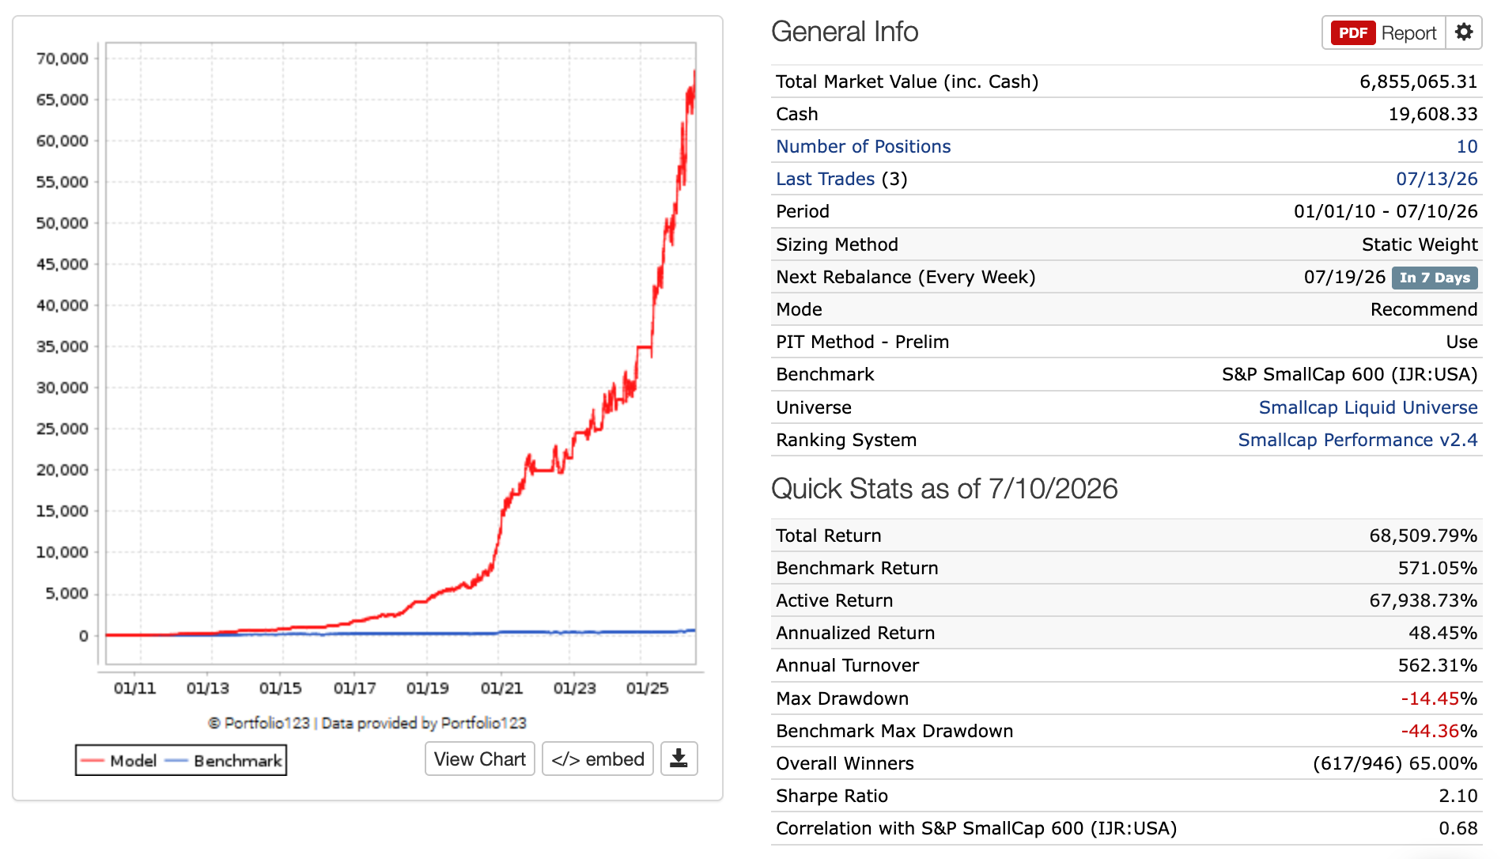Select the Period value 01/01/10 - 07/10/26

1386,211
